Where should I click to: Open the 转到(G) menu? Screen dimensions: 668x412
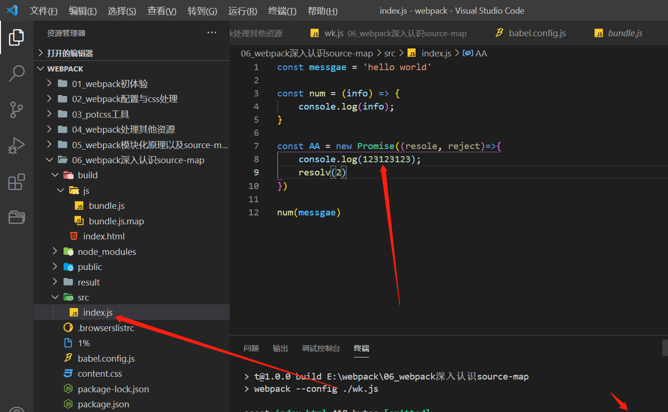(x=202, y=11)
